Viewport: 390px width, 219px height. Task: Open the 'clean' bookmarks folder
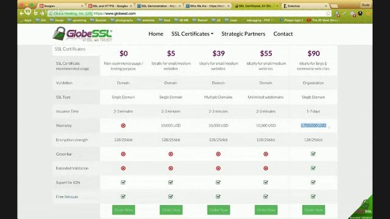[x=231, y=20]
